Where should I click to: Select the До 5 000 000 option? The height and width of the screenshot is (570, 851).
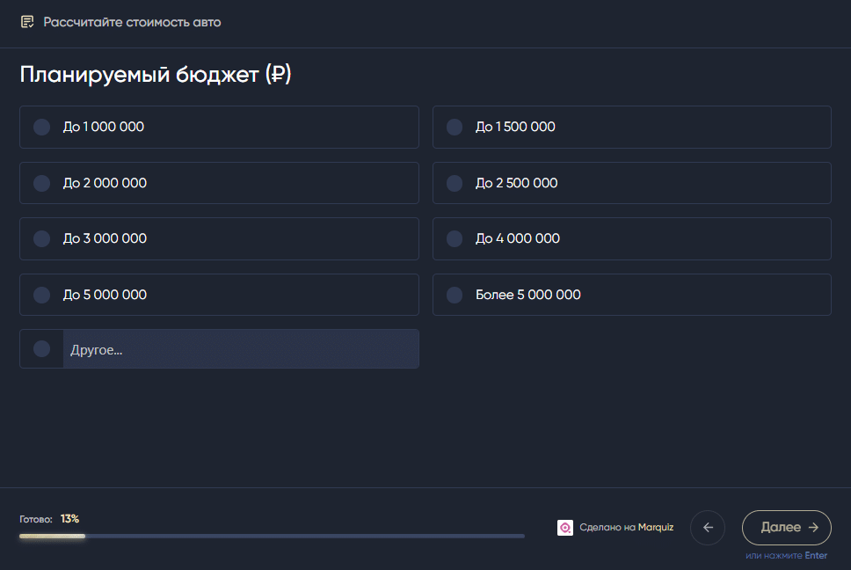tap(219, 295)
